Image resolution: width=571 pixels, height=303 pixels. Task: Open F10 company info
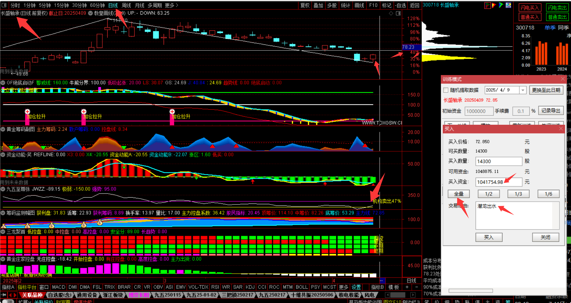[x=373, y=5]
